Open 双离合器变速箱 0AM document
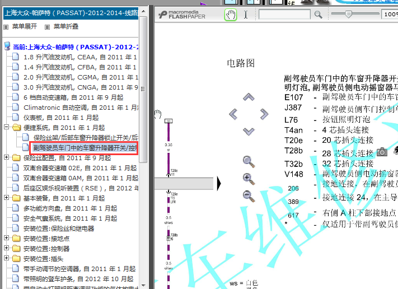 (81, 178)
